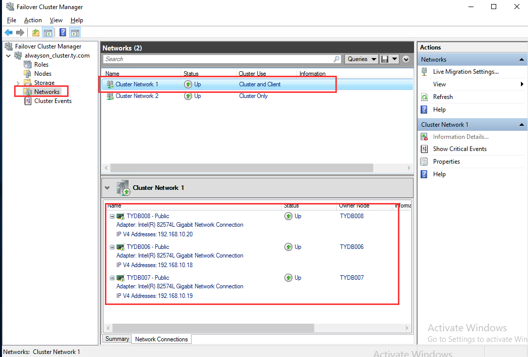Viewport: 528px width, 357px height.
Task: Collapse the alwayson_cluster.ty.com tree node
Action: pyautogui.click(x=9, y=56)
